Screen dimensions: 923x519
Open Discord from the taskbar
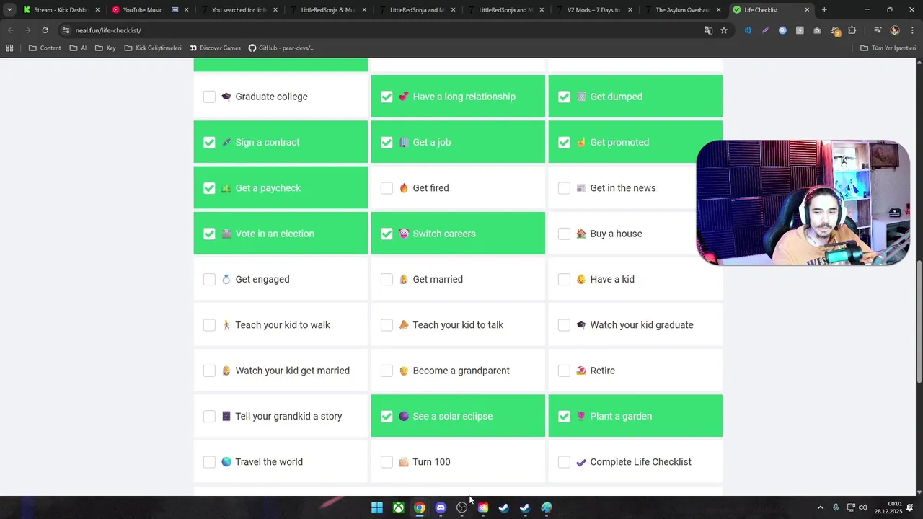tap(441, 507)
